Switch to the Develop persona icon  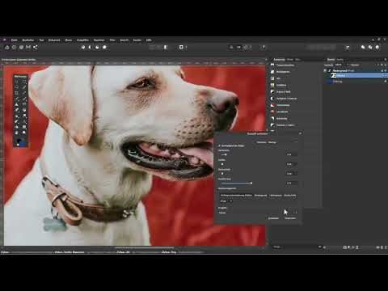tap(21, 48)
